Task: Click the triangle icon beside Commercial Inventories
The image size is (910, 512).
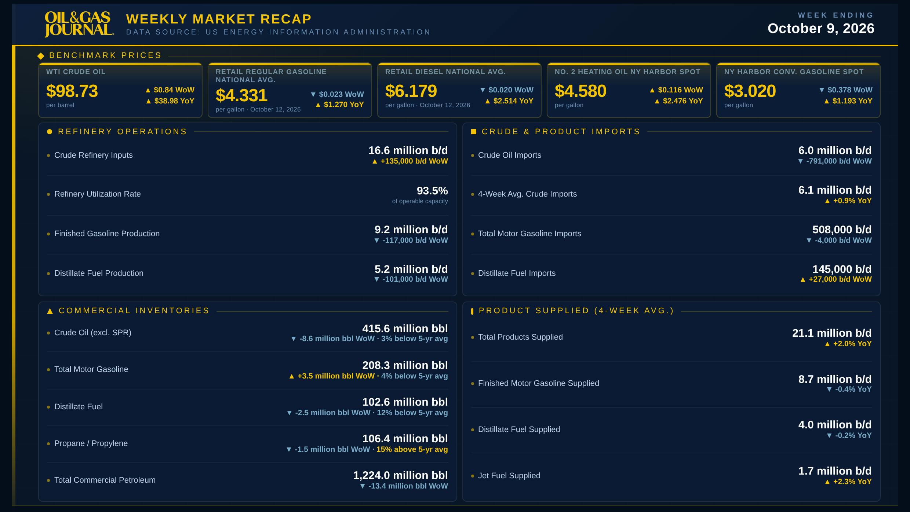Action: pos(50,311)
